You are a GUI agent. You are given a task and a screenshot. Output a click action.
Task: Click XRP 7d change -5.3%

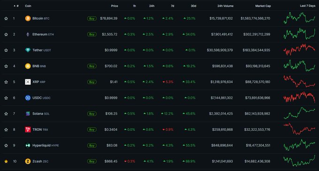tap(168, 82)
